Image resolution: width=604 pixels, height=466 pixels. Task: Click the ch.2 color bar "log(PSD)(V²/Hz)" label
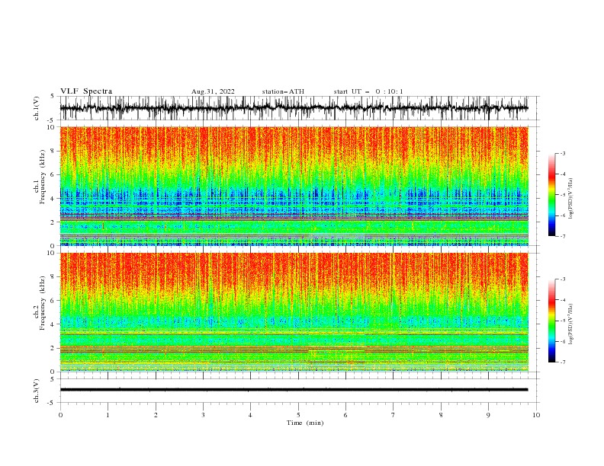570,324
